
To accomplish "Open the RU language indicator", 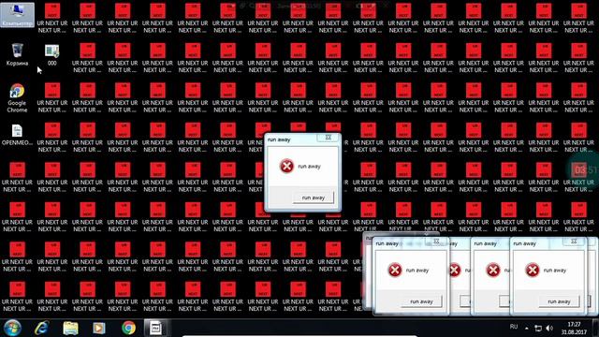I will [x=514, y=327].
